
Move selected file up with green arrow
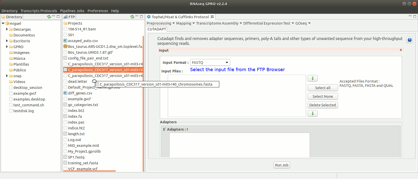[x=312, y=78]
